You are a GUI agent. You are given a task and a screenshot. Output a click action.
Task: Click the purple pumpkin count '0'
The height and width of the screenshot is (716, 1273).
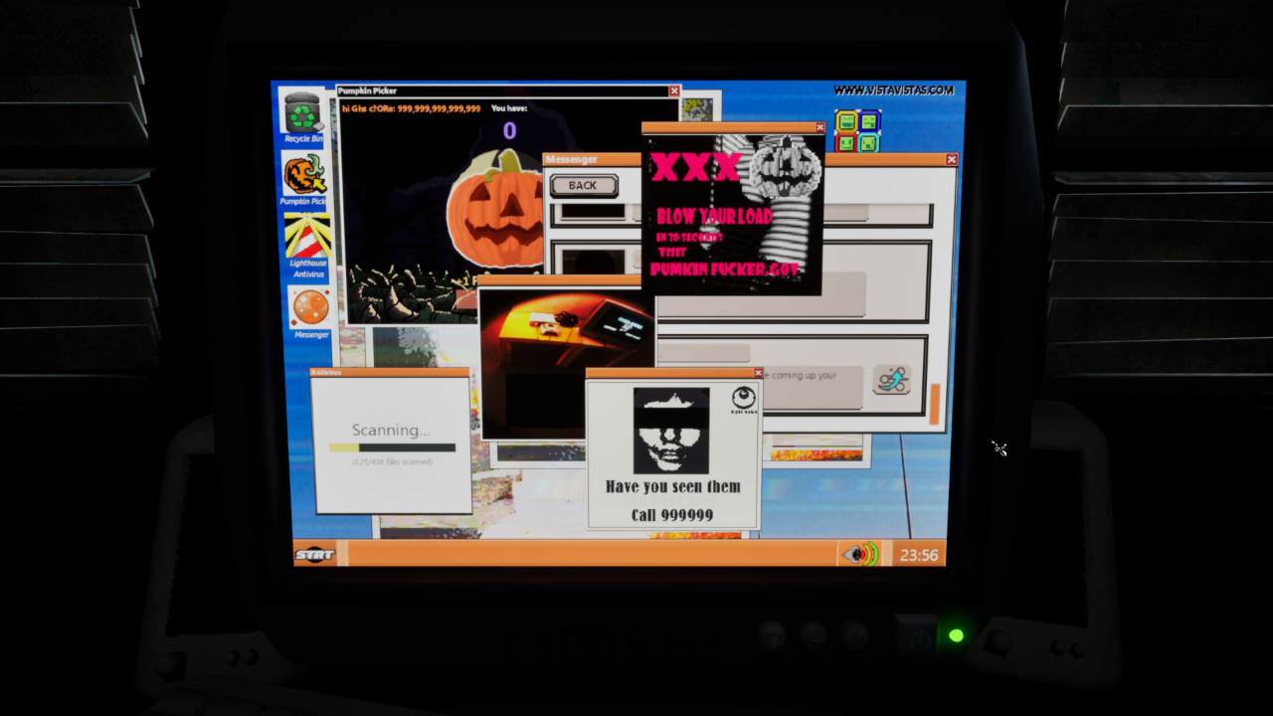tap(509, 130)
